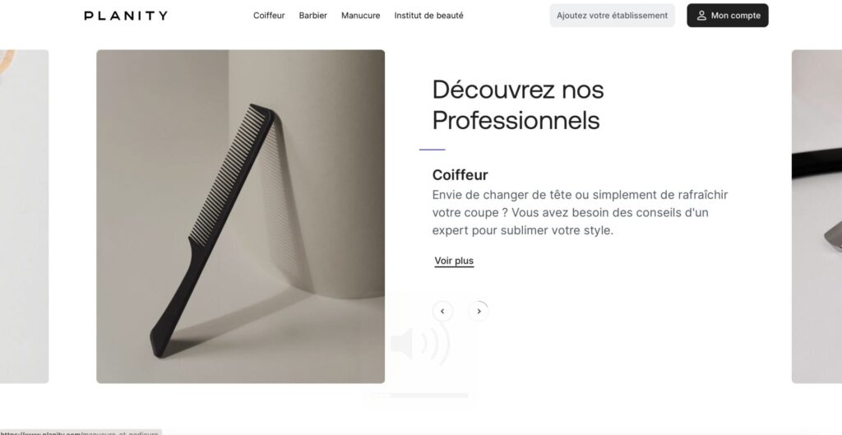This screenshot has width=842, height=435.
Task: Open Institut de beauté in the header
Action: click(428, 16)
